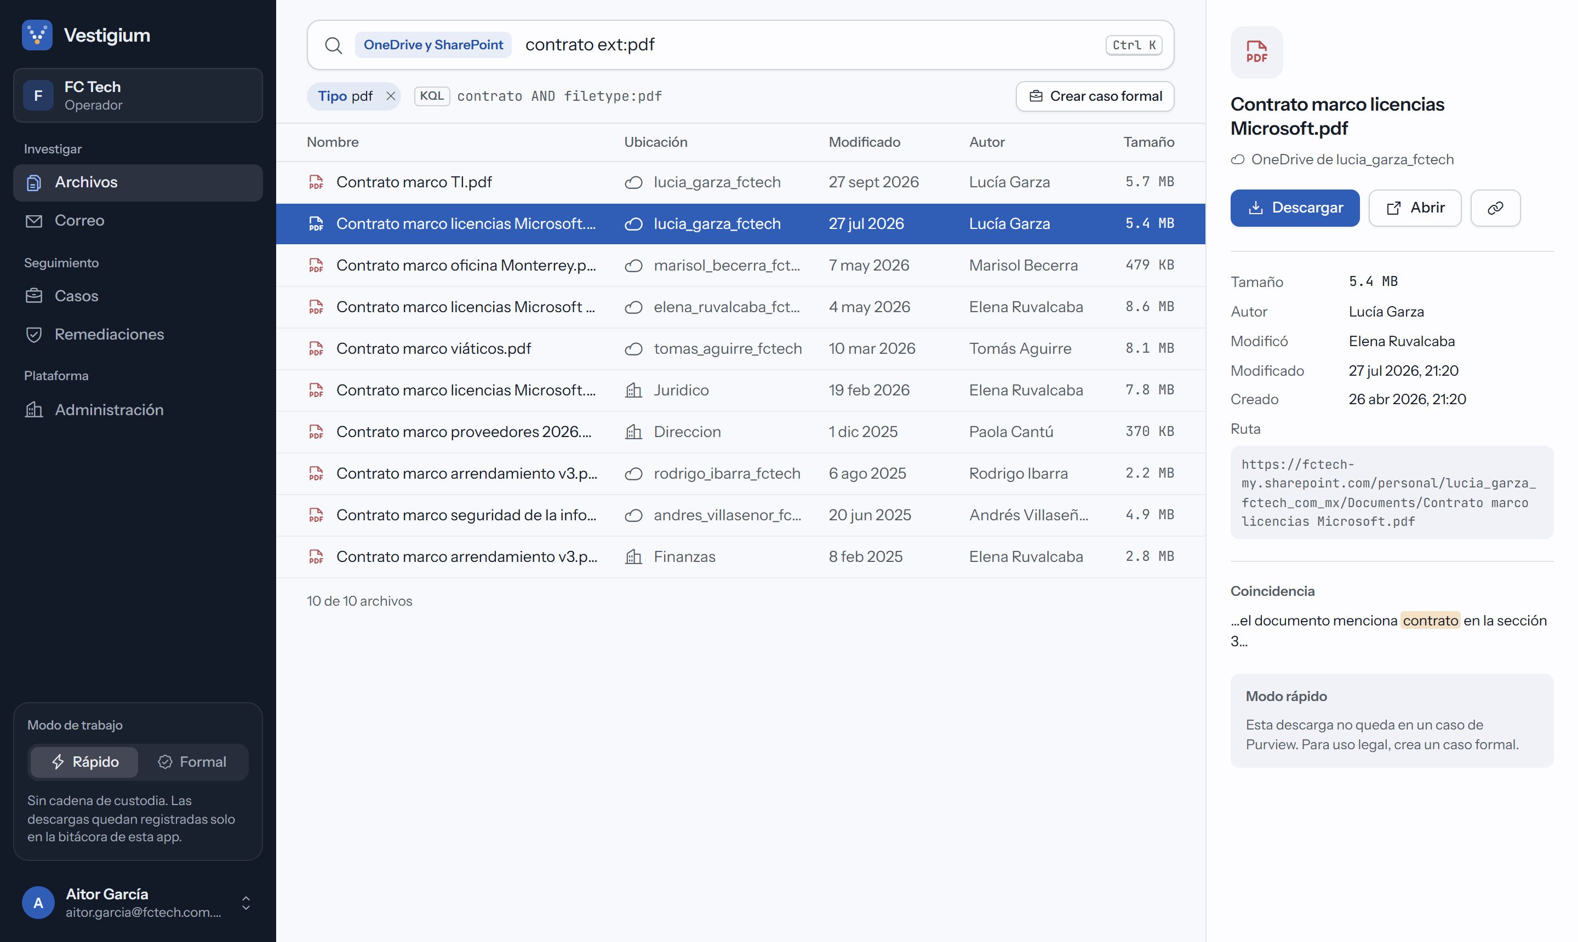
Task: Click the highlighted contrato match word
Action: (x=1430, y=620)
